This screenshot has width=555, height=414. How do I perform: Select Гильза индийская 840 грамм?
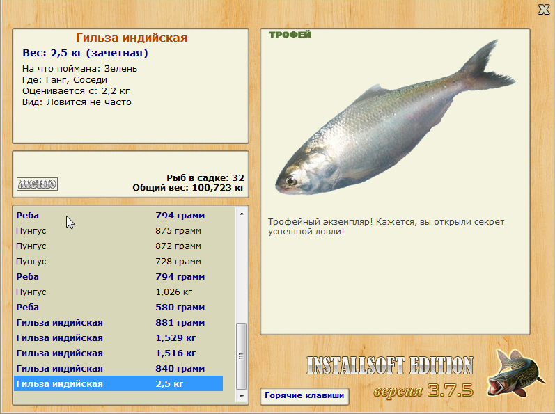tap(118, 369)
